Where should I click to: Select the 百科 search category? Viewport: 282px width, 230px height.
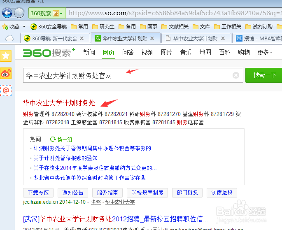[x=224, y=53]
